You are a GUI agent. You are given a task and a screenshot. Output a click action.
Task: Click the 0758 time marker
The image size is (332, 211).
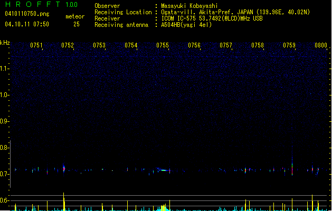tap(258, 45)
